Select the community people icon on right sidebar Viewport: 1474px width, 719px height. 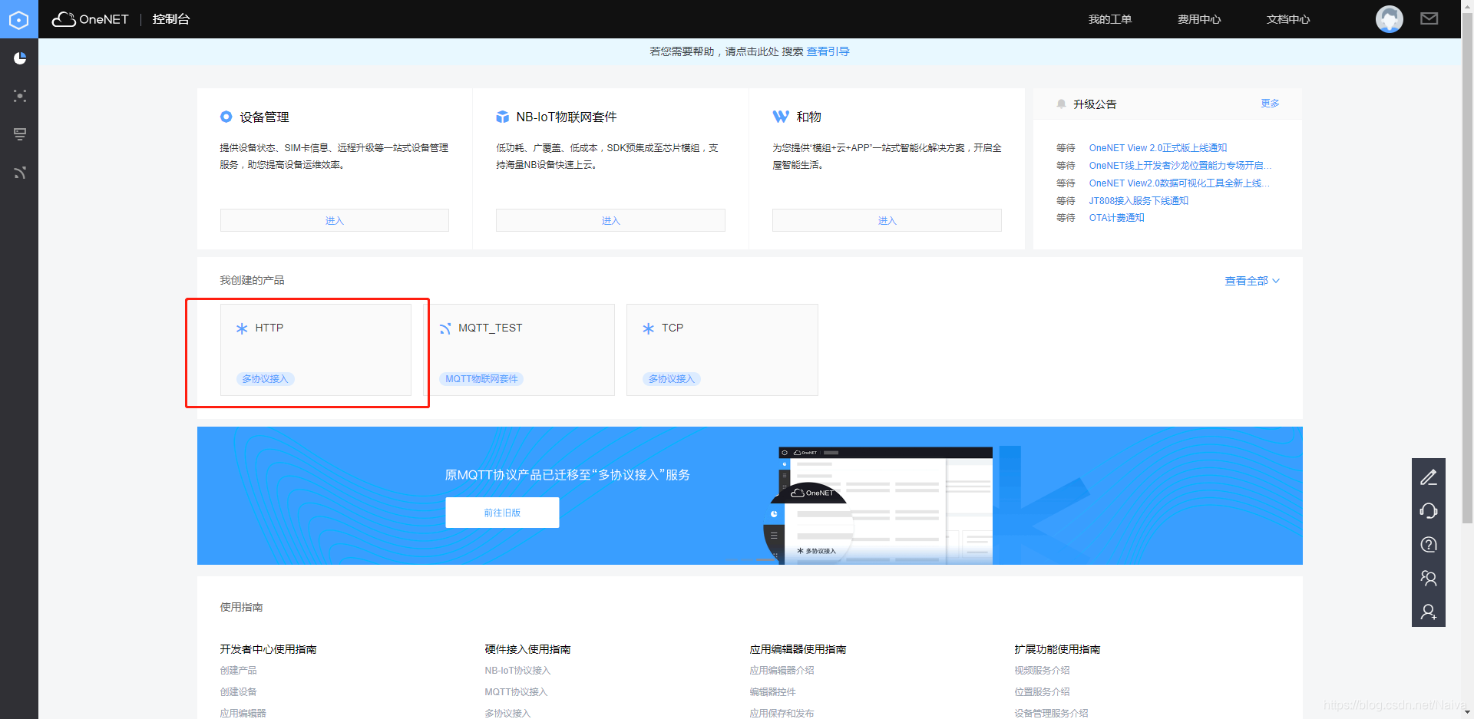1429,579
